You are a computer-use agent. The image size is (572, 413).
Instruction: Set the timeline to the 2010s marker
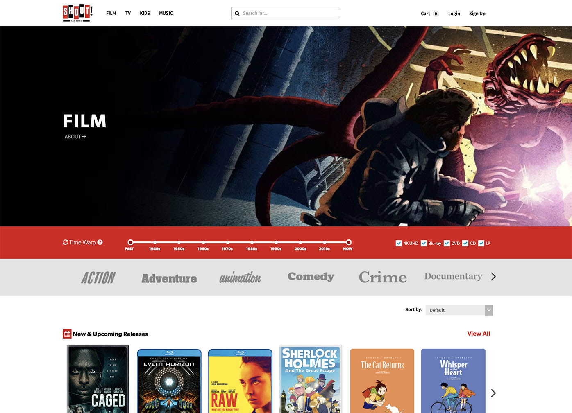[x=325, y=242]
